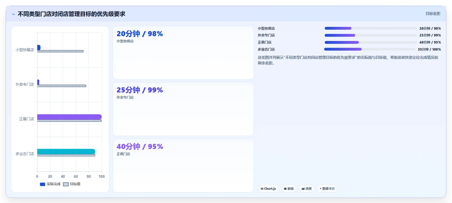Click the 多业态门店 progress bar
The image size is (452, 203).
pyautogui.click(x=370, y=49)
